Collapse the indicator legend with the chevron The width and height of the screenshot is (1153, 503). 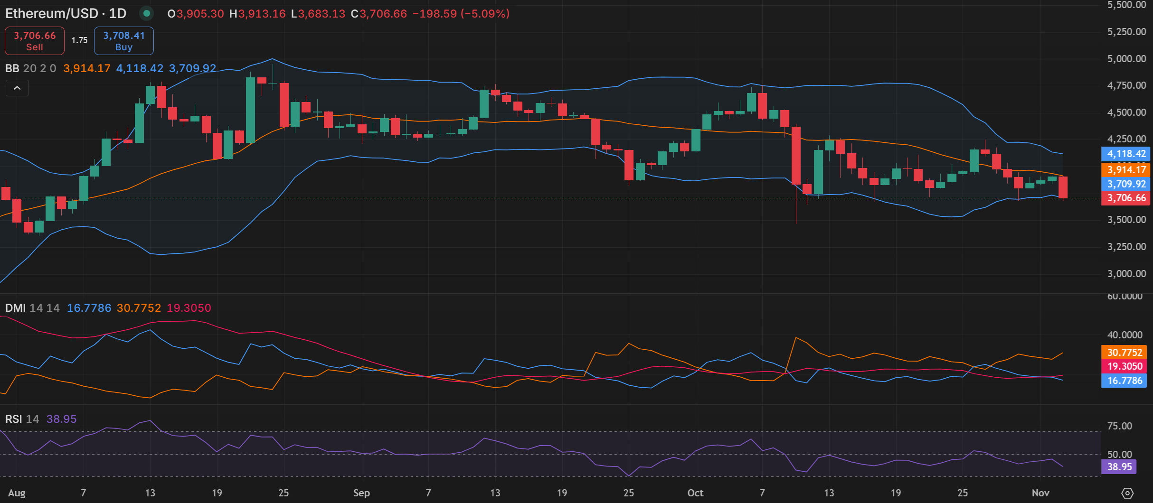click(x=17, y=88)
